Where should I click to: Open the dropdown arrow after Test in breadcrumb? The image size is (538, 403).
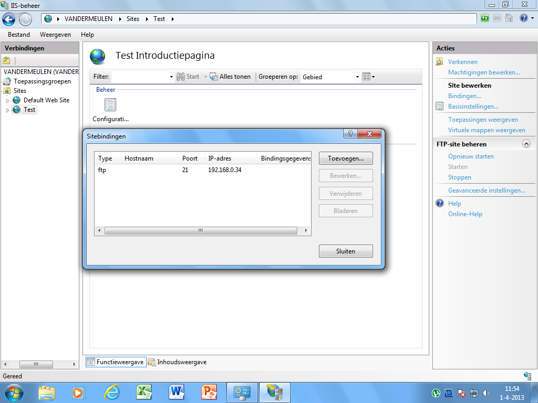coord(172,19)
